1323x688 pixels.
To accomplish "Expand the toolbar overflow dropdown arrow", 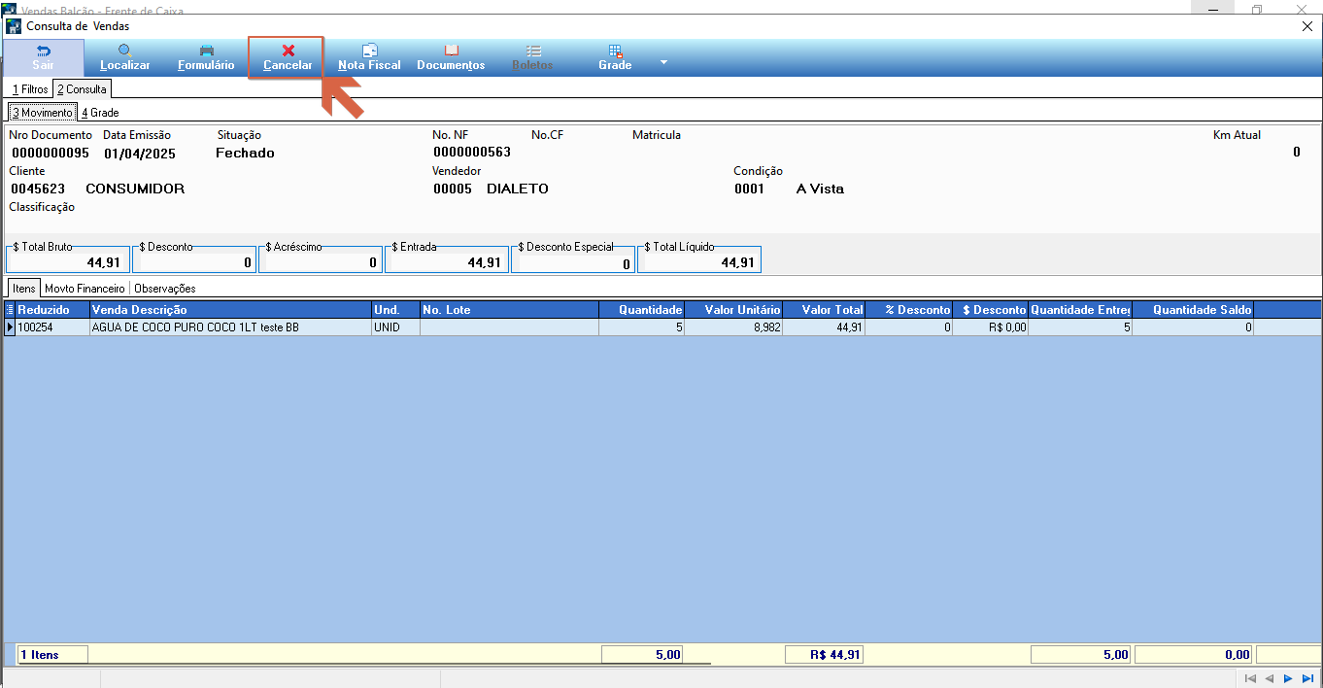I will click(x=664, y=62).
